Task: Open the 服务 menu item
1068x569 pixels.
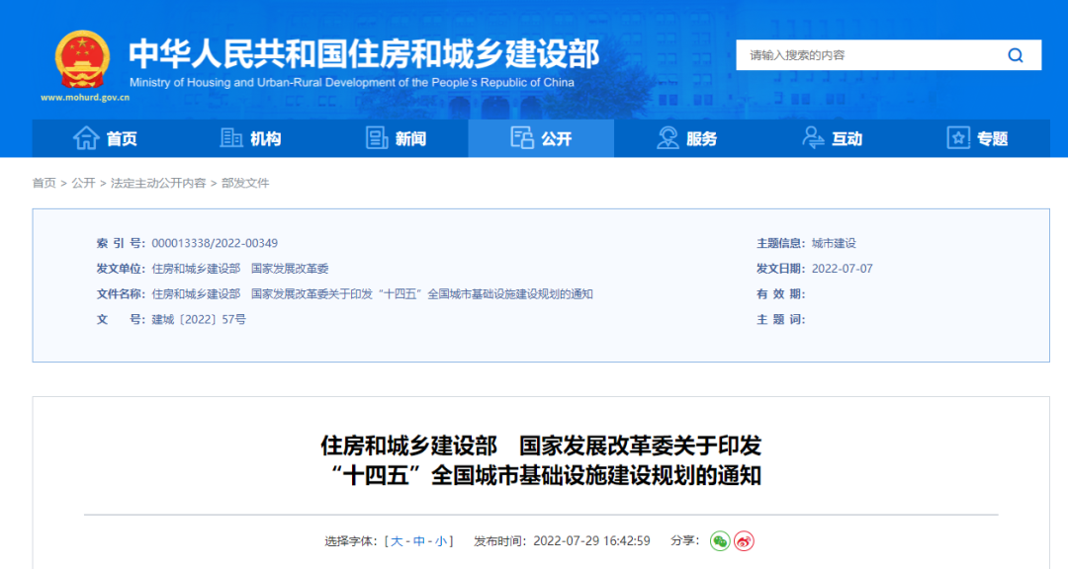Action: (x=692, y=138)
